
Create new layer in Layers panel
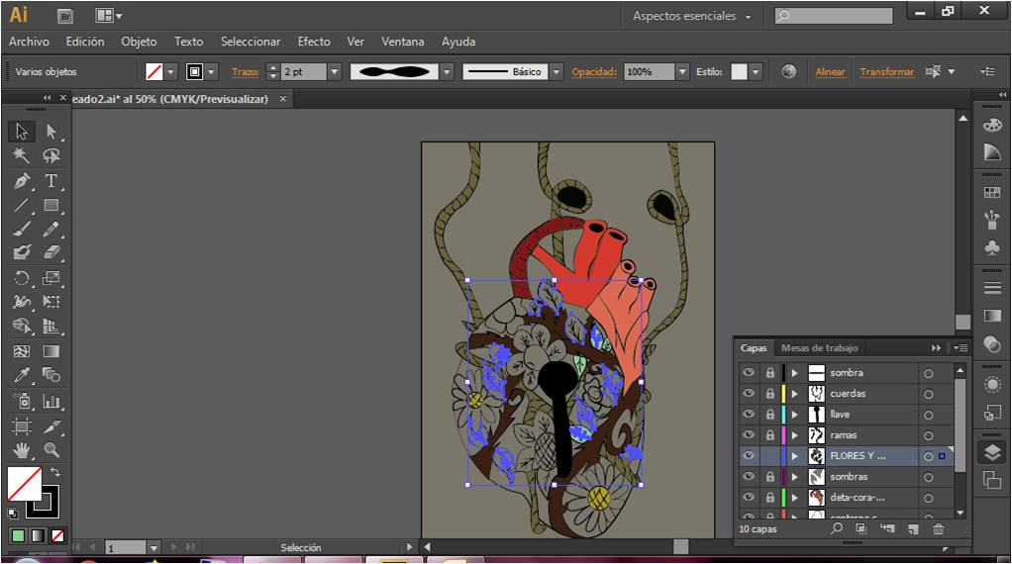913,529
